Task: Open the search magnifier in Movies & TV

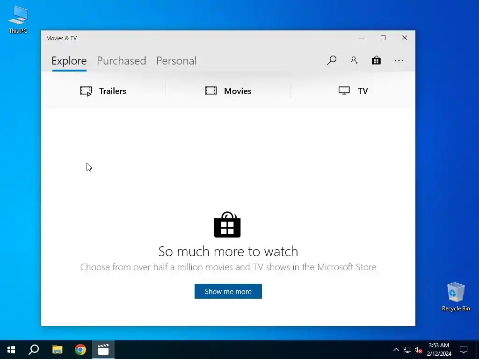Action: coord(332,60)
